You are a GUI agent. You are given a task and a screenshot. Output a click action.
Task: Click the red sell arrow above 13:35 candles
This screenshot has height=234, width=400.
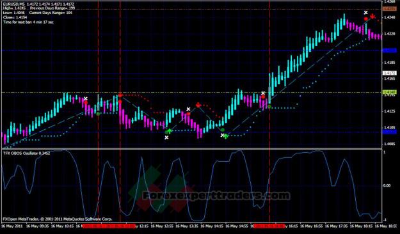[x=198, y=105]
